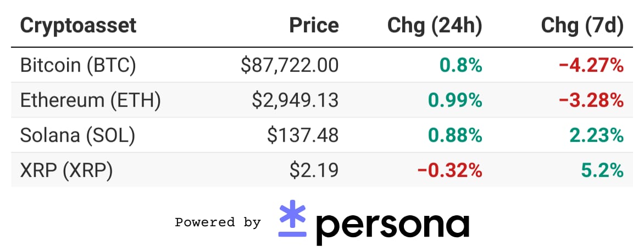Click Bitcoin 7d change -4.27%
Viewport: 644px width, 252px height.
pyautogui.click(x=591, y=66)
